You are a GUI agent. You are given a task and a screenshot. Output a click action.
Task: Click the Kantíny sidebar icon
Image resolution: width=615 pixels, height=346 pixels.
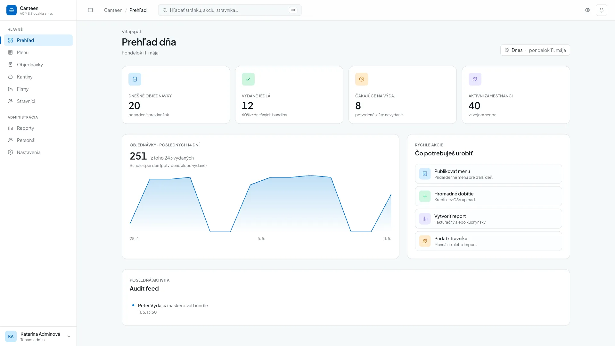click(x=11, y=77)
